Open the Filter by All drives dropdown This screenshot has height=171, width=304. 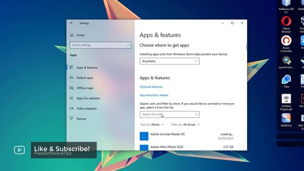click(186, 124)
